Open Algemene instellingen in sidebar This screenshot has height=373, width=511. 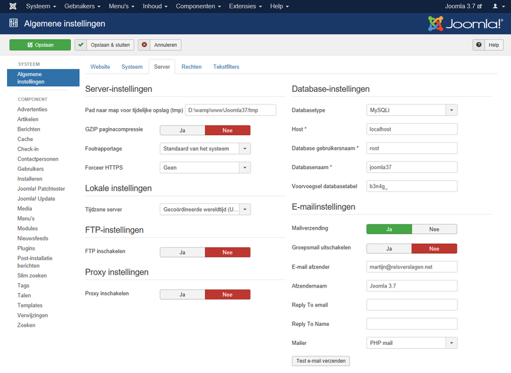click(x=43, y=78)
